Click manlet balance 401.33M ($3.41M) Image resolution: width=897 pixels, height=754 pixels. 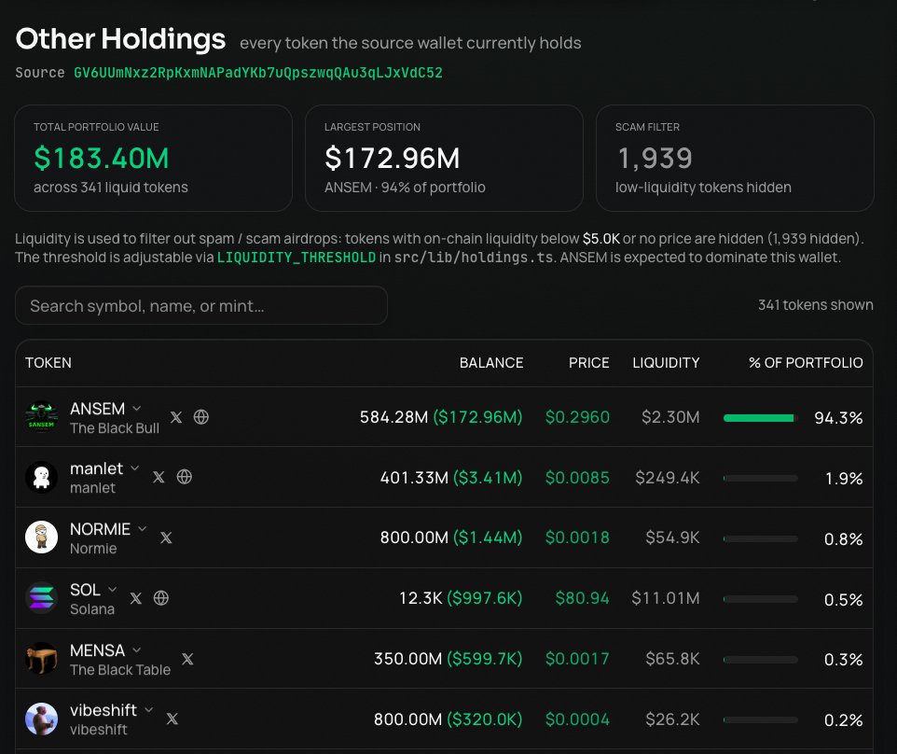[x=451, y=478]
